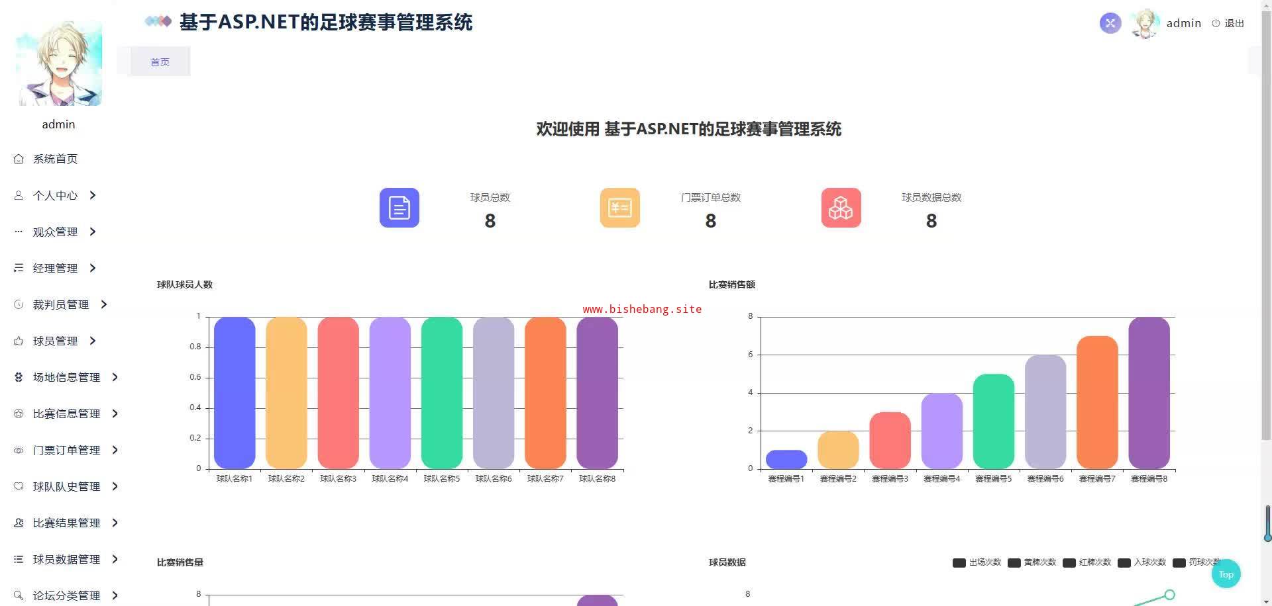This screenshot has width=1272, height=606.
Task: Click the clock icon beside 裁判员管理
Action: (19, 304)
